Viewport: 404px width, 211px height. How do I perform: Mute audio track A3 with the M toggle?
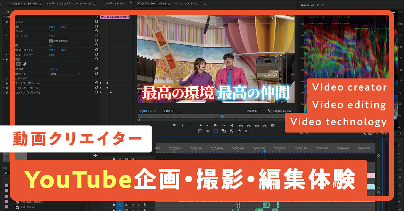click(x=133, y=205)
